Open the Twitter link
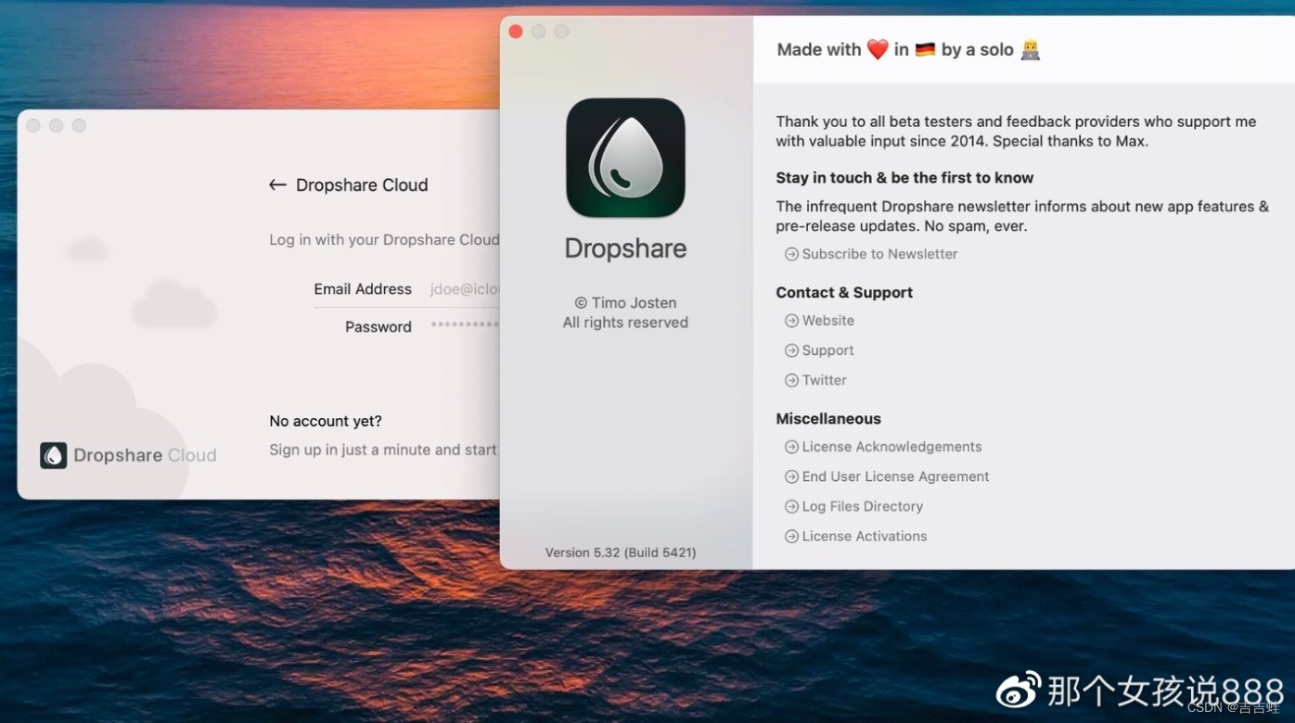 coord(825,380)
